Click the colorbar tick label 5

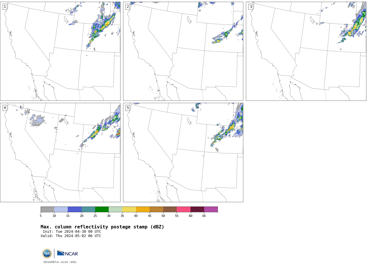(x=41, y=216)
